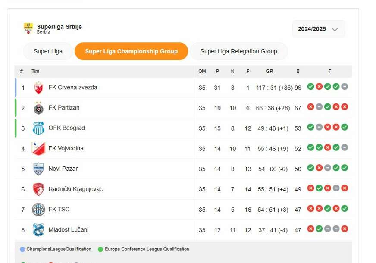Select the Super Liga Championship Group tab
The height and width of the screenshot is (263, 376).
coord(131,51)
